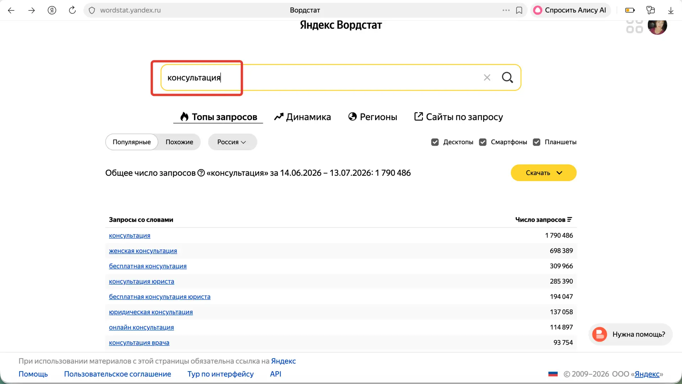682x384 pixels.
Task: Open the Нужна помощь? chat widget
Action: point(630,334)
